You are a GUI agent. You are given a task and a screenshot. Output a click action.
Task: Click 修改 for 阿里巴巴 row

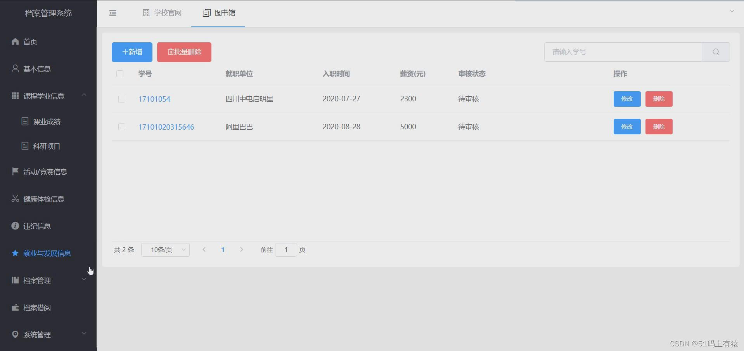tap(627, 127)
